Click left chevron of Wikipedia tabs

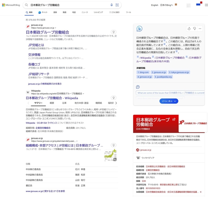click(x=28, y=103)
